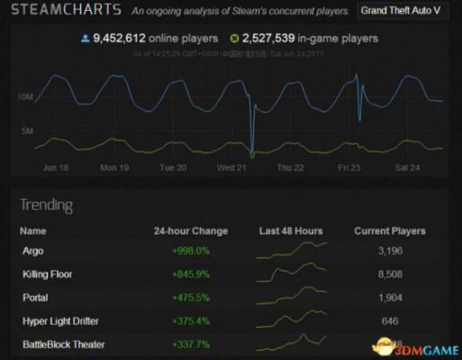Open the Argo game page
The width and height of the screenshot is (462, 360).
click(x=32, y=251)
